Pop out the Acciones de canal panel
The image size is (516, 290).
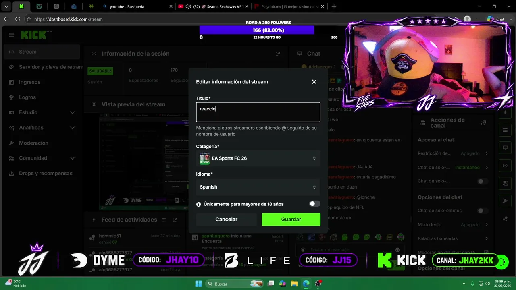[484, 123]
